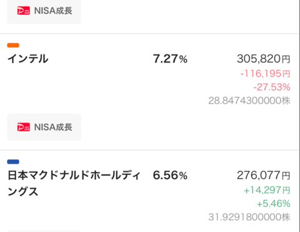Click the 7.27% allocation for インテル

pyautogui.click(x=170, y=59)
